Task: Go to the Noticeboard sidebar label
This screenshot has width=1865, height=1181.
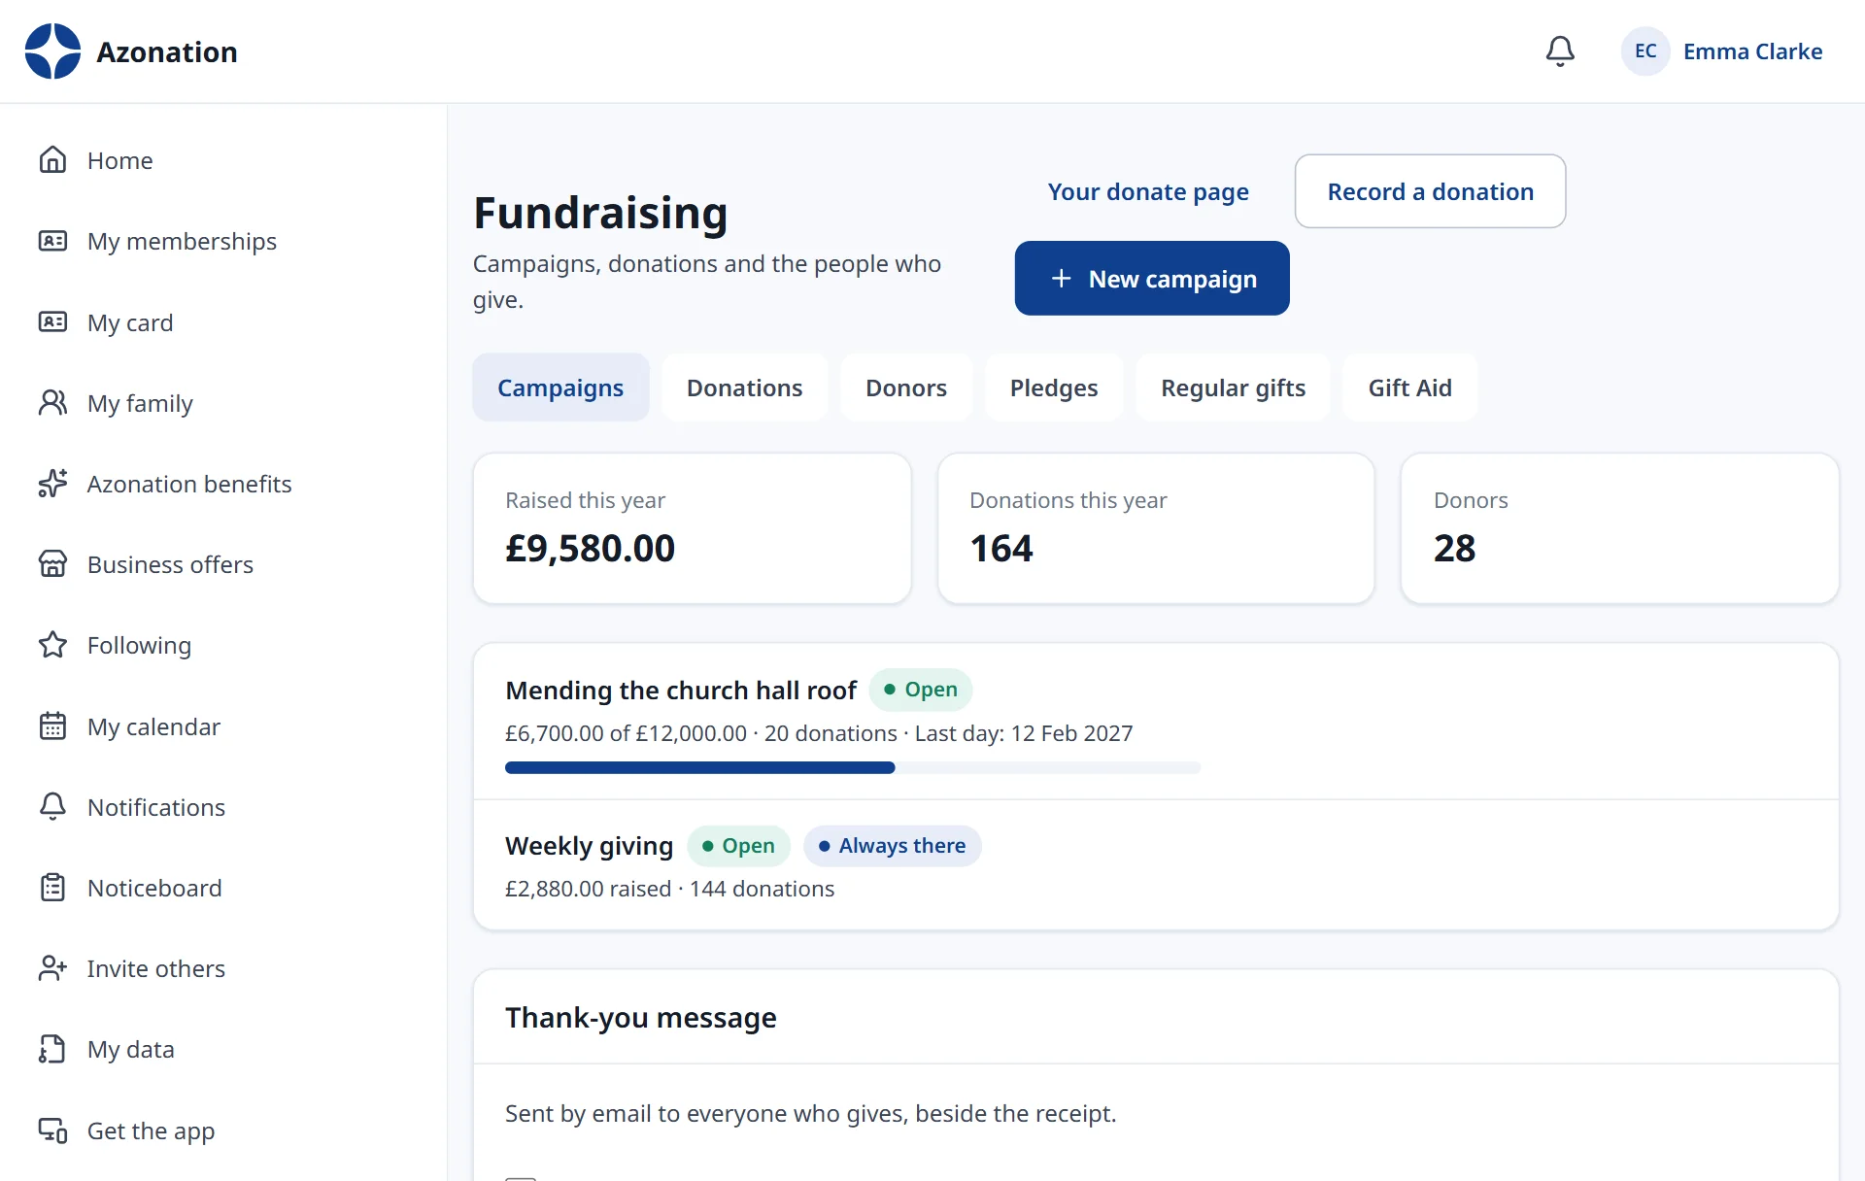Action: tap(154, 888)
